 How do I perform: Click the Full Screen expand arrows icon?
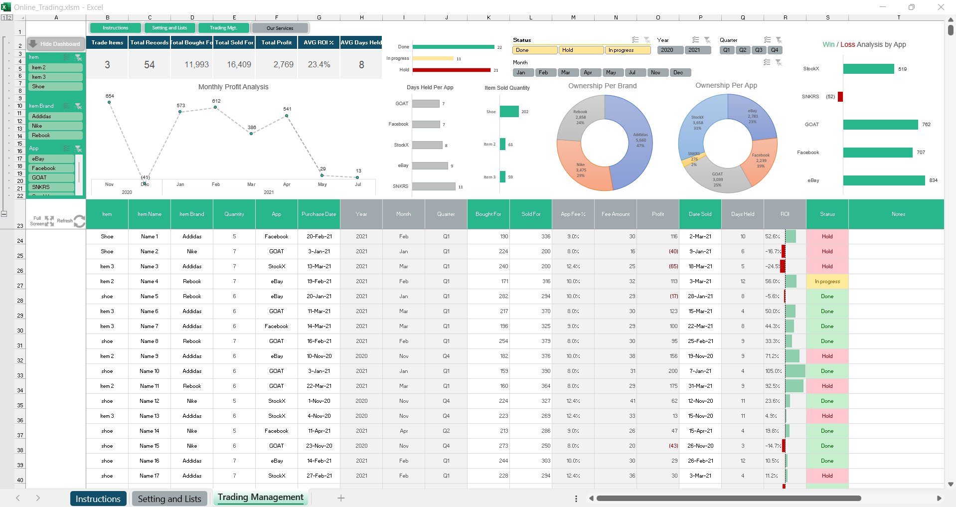pos(49,221)
